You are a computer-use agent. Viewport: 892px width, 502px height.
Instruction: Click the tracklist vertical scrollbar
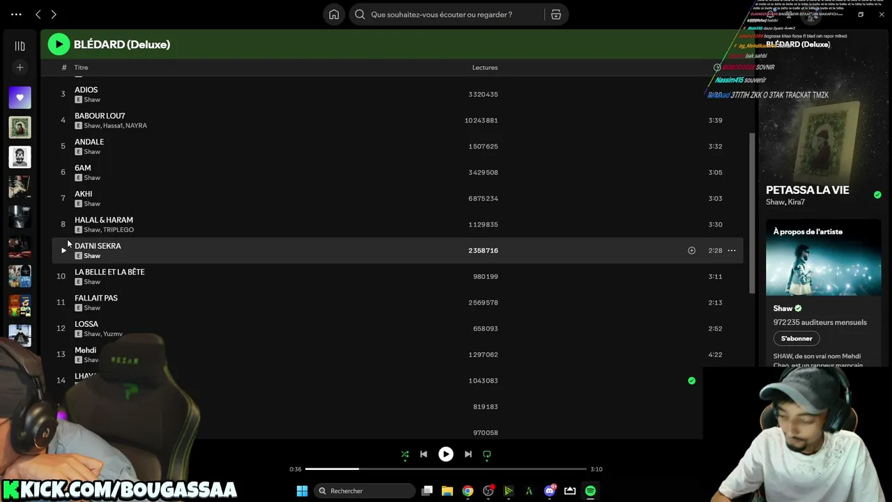(751, 213)
